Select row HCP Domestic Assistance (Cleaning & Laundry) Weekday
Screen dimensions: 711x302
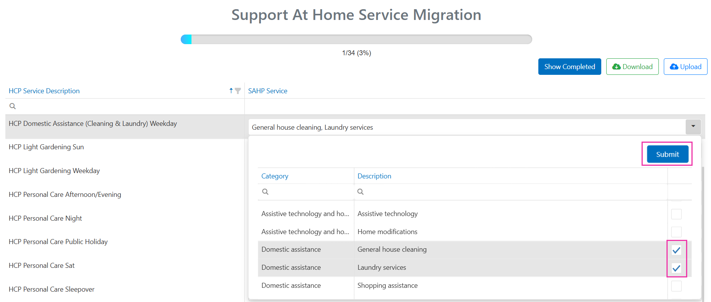click(125, 127)
